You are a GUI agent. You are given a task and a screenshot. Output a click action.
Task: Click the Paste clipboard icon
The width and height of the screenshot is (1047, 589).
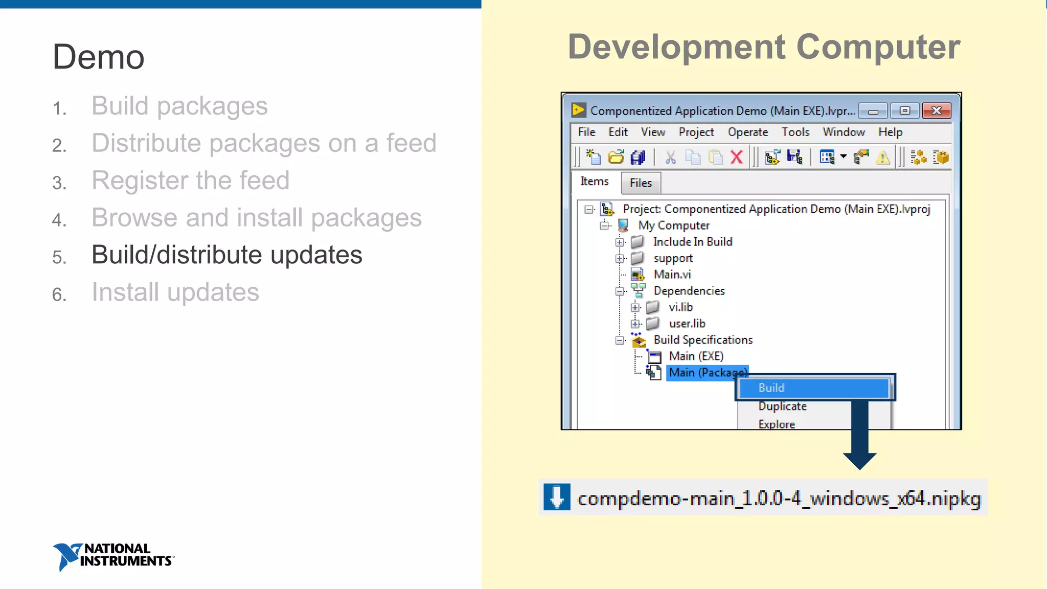716,157
